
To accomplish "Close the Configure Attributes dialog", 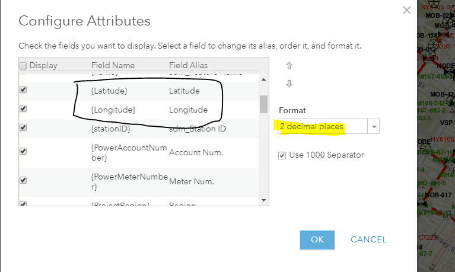I will [x=407, y=10].
